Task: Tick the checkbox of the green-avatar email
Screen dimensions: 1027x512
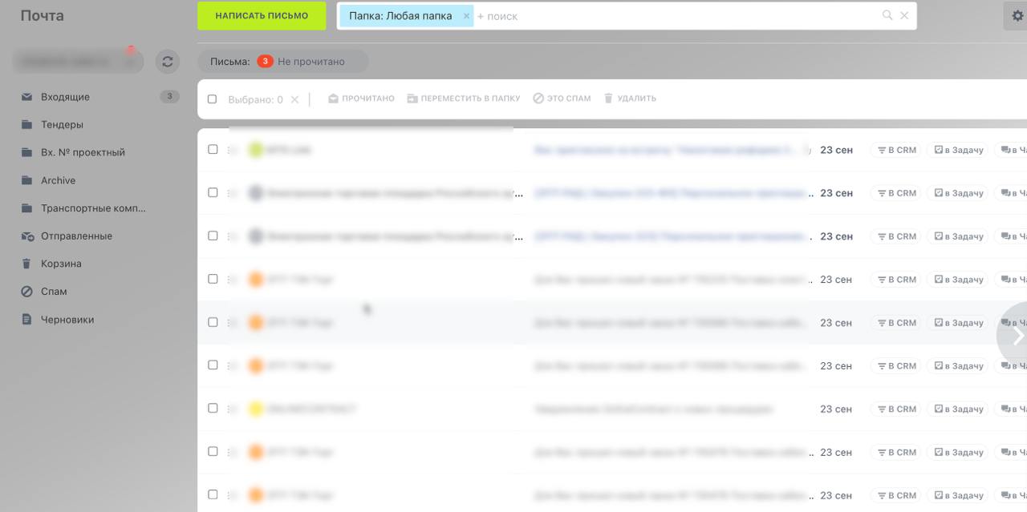Action: click(x=213, y=149)
